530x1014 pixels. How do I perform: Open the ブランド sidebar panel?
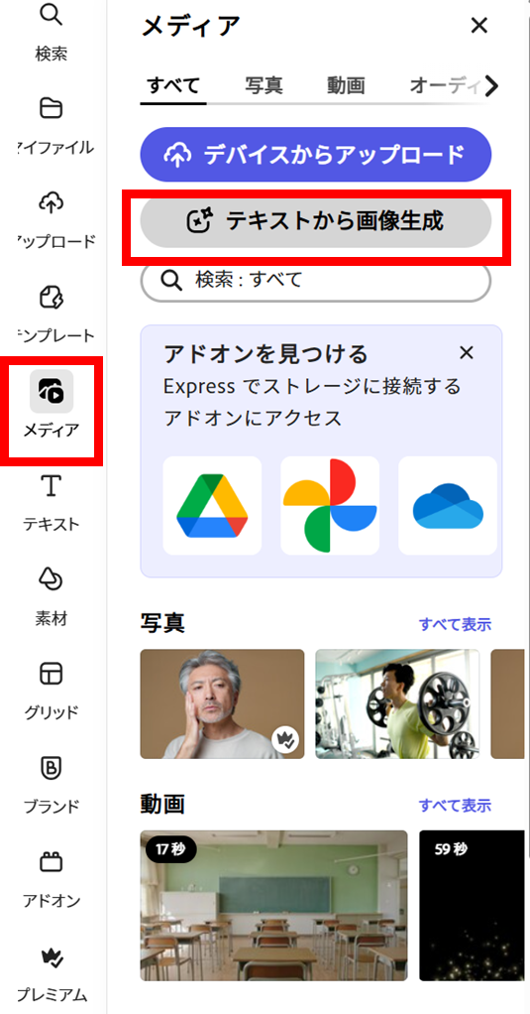click(51, 785)
